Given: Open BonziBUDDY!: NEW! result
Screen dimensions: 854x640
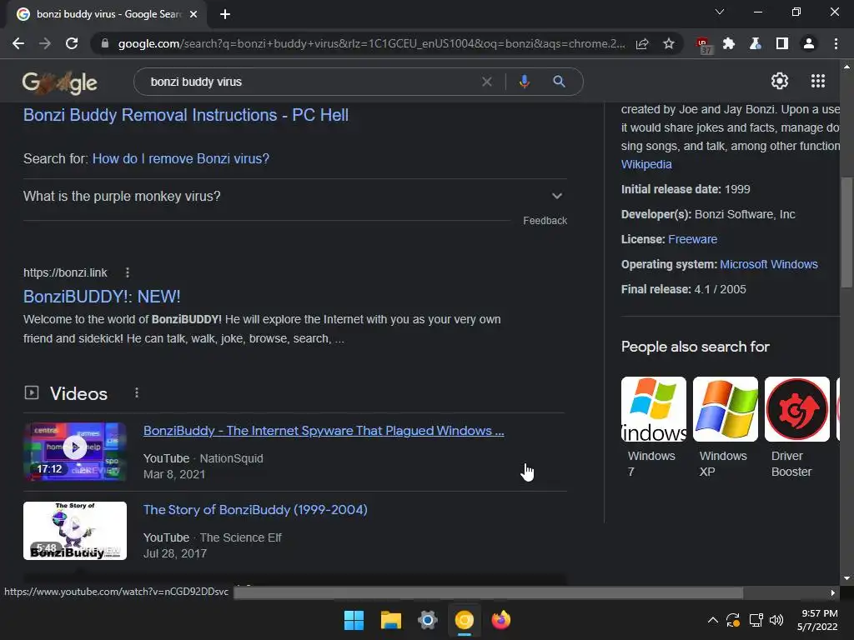Looking at the screenshot, I should click(x=102, y=297).
